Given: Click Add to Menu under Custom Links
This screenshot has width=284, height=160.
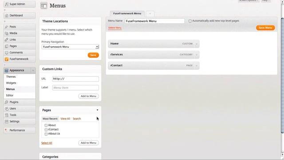Looking at the screenshot, I should [x=89, y=96].
